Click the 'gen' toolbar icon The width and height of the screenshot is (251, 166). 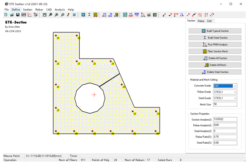(x=24, y=15)
